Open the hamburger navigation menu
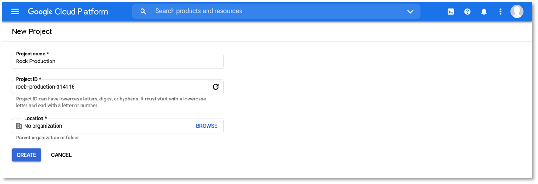 pyautogui.click(x=15, y=12)
